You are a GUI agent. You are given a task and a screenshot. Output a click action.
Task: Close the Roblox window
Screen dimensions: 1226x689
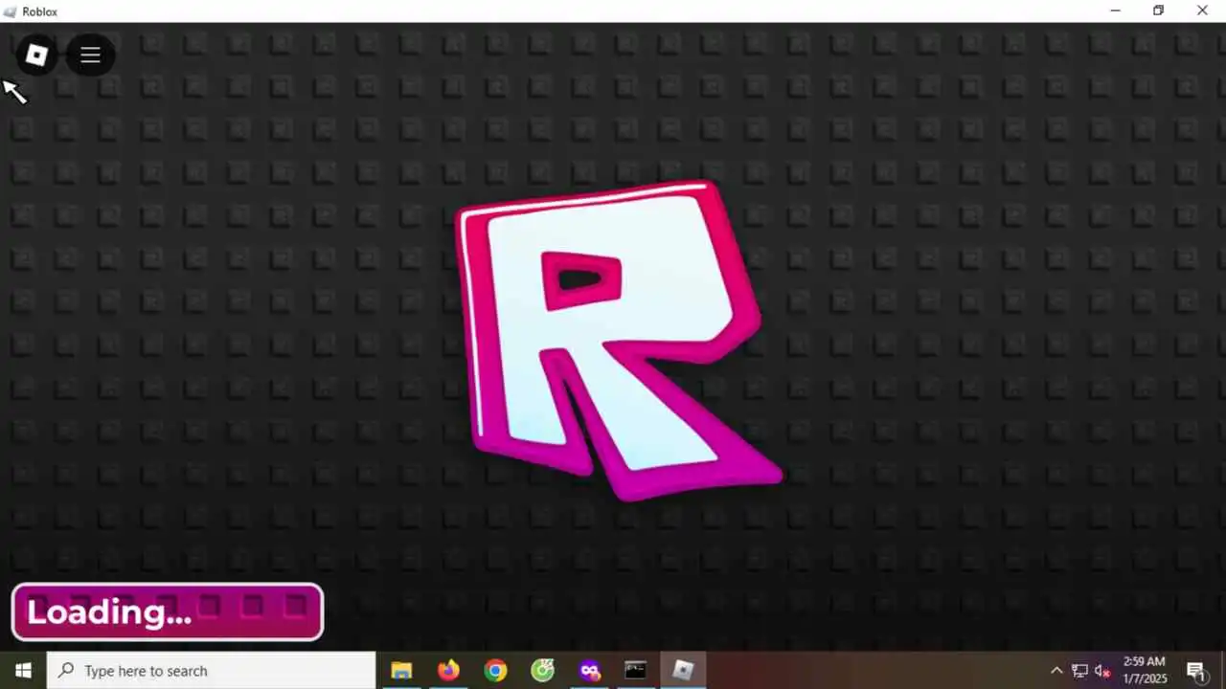tap(1203, 11)
